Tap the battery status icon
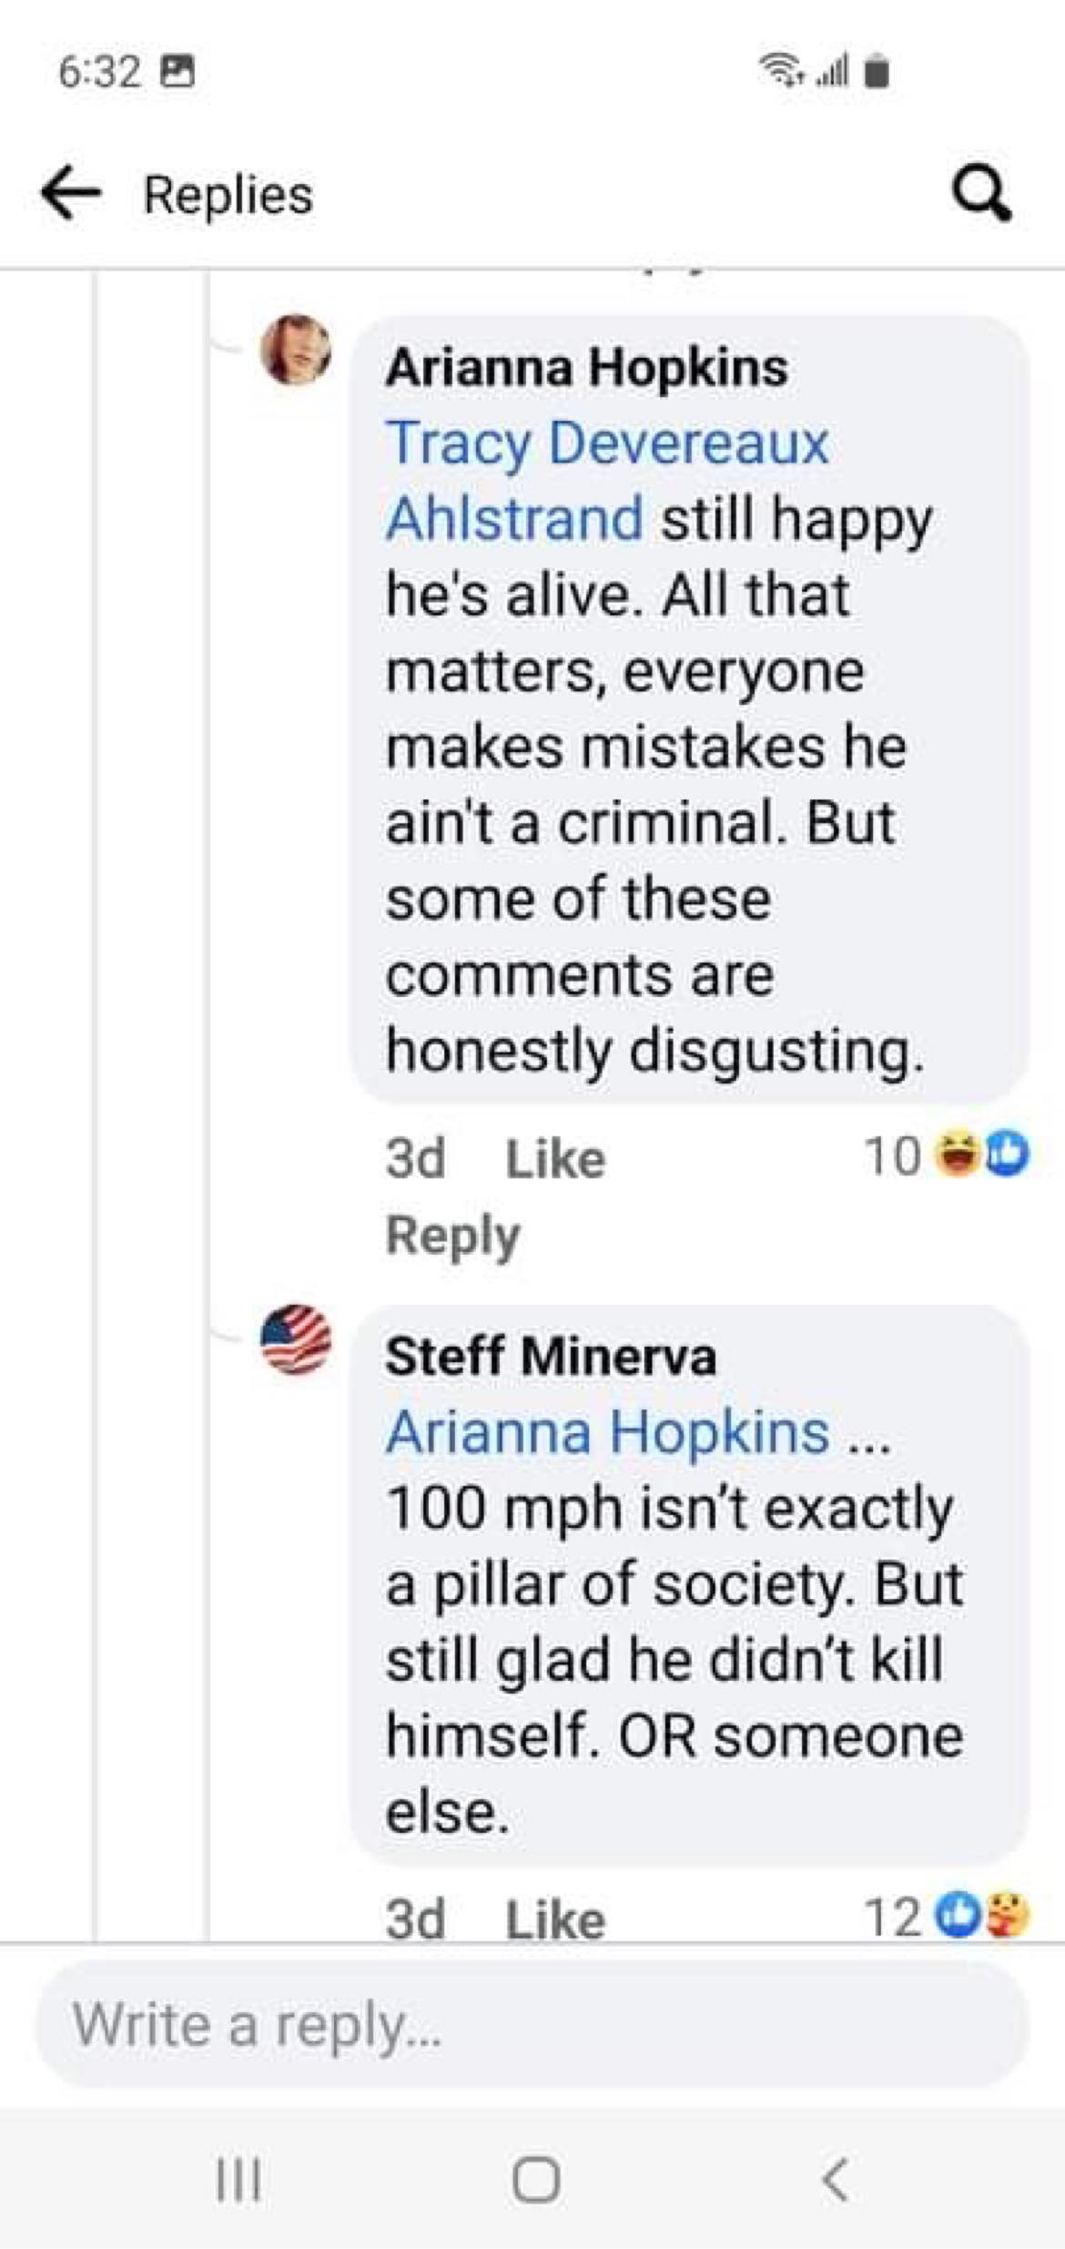This screenshot has width=1065, height=2249. [x=876, y=71]
